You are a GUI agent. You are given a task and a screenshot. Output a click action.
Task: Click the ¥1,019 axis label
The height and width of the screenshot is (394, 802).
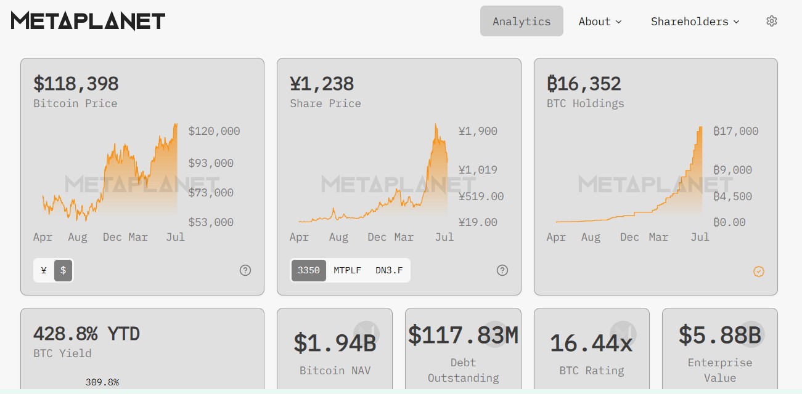478,170
